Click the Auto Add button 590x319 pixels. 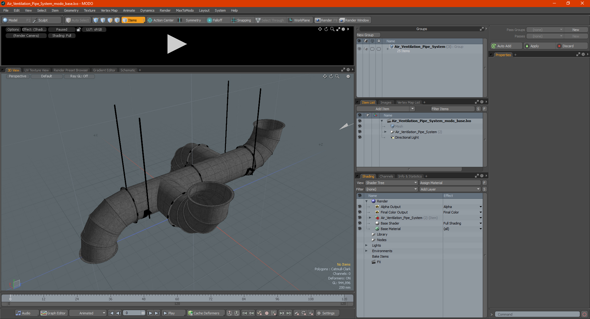[x=506, y=46]
